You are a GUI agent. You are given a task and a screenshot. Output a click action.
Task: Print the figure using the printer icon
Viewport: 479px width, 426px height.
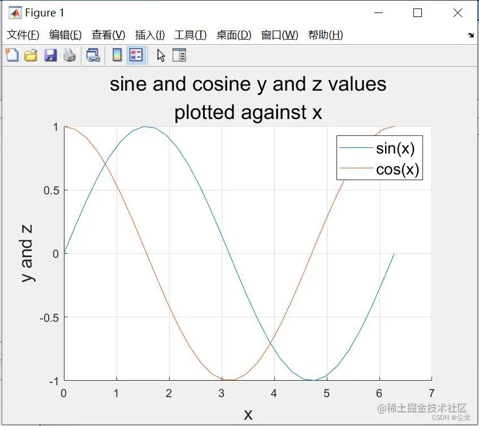click(70, 56)
